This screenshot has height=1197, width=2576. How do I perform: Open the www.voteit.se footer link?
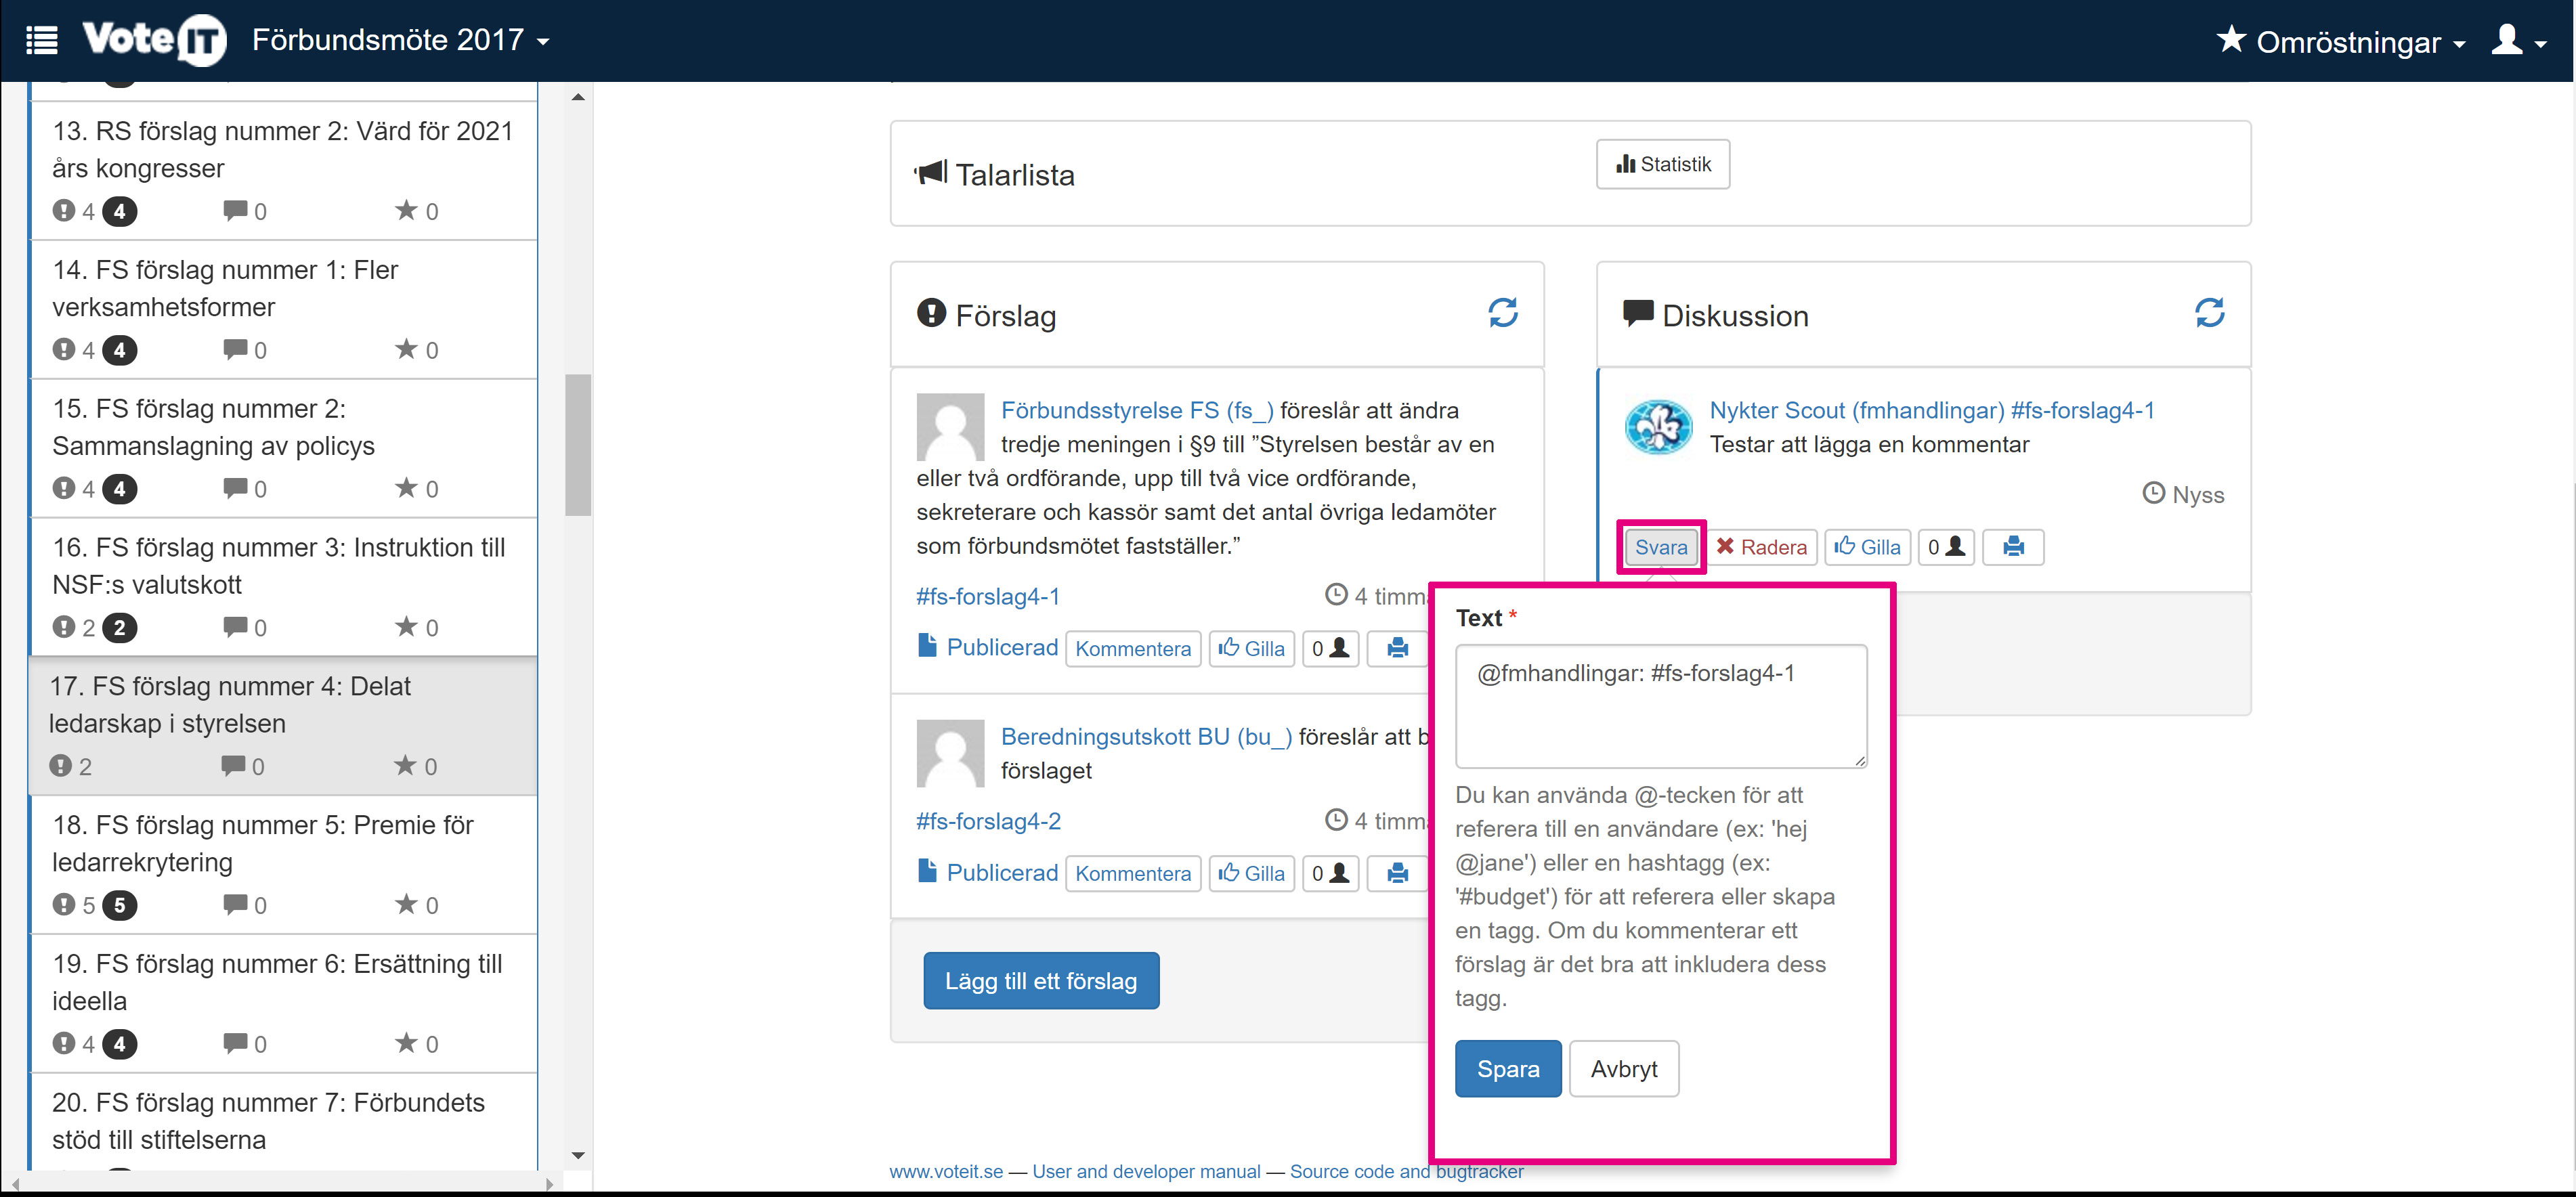point(946,1171)
